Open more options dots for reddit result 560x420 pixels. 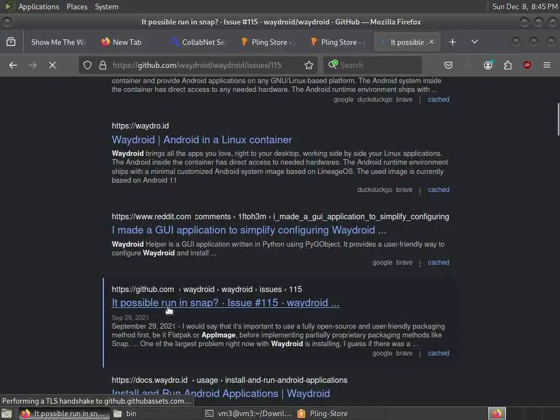click(x=419, y=263)
